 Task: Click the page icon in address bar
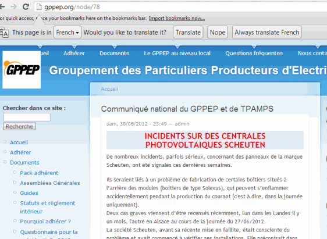[x=39, y=7]
